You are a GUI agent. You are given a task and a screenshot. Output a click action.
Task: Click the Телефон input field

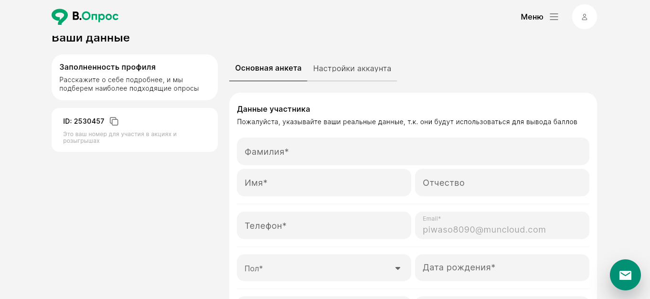coord(324,225)
